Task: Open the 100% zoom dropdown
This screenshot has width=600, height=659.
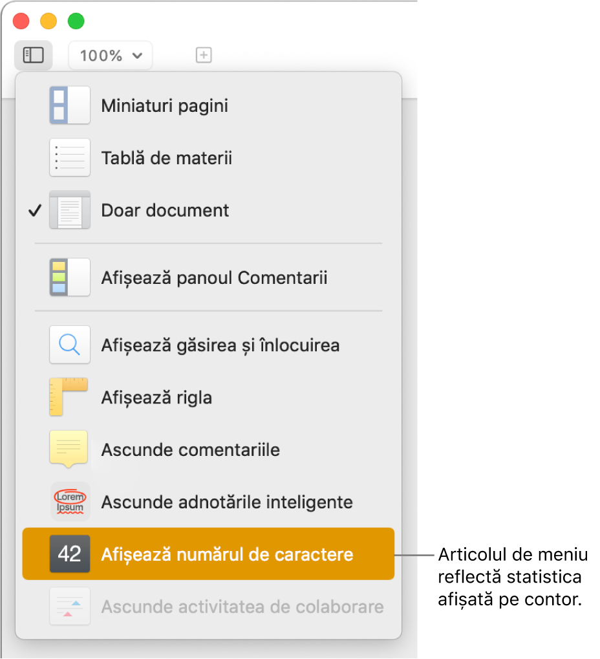Action: pyautogui.click(x=111, y=55)
